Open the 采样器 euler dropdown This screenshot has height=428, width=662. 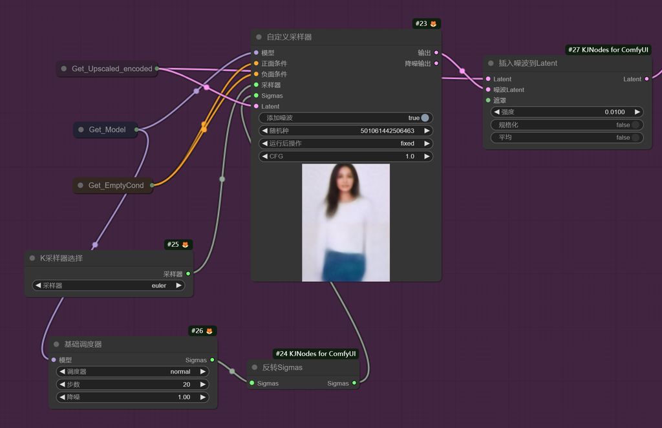click(x=109, y=285)
